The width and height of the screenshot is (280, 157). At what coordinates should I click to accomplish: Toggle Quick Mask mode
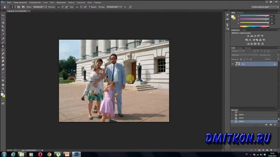(x=3, y=100)
